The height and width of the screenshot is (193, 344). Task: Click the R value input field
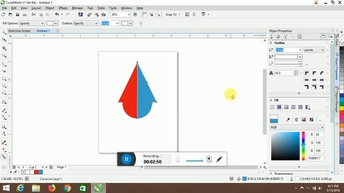(x=319, y=135)
